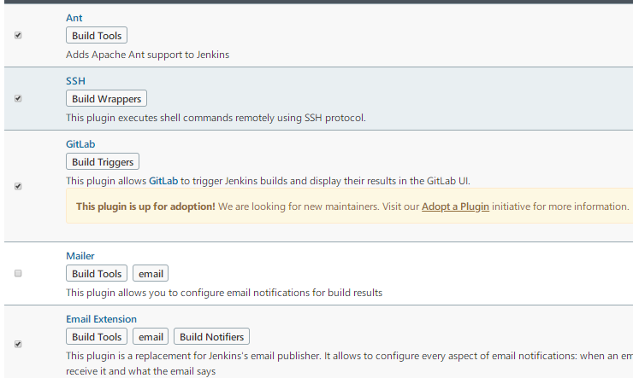Check the Mailer plugin checkbox
633x378 pixels.
coord(18,273)
